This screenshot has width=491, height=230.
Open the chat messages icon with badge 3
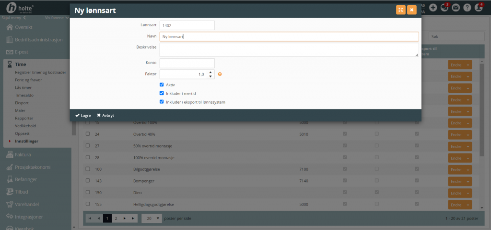(x=444, y=7)
